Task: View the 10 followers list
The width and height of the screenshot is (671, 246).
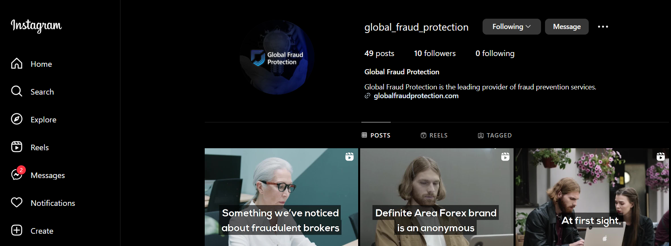Action: 434,53
